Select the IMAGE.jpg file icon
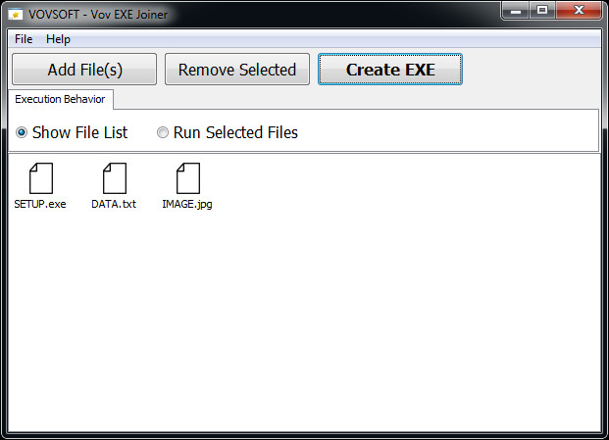Viewport: 609px width, 440px height. [188, 178]
